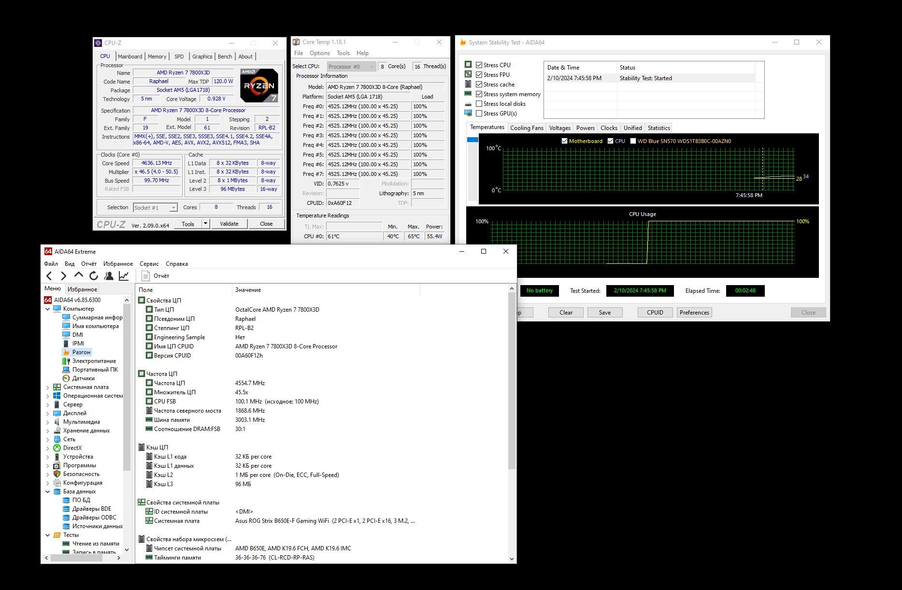Click the forward navigation arrow in AIDA64

(63, 276)
